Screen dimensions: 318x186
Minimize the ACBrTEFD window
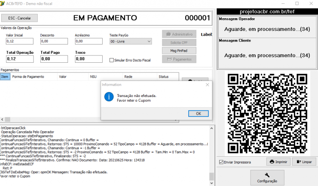283,3
